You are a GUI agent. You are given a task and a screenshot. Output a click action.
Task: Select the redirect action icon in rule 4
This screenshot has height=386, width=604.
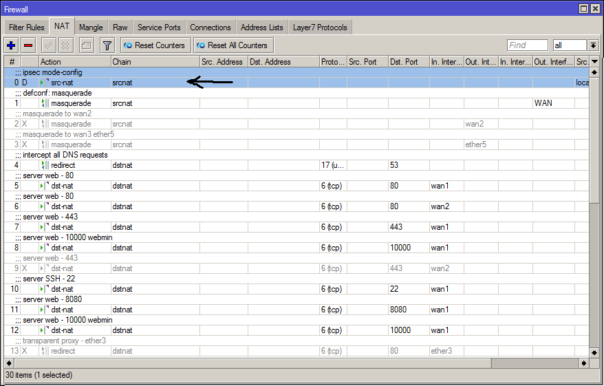[45, 165]
